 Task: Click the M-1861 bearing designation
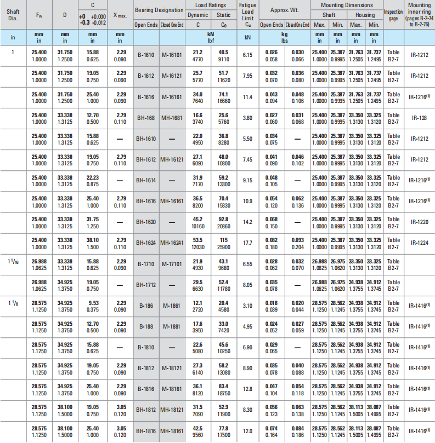(172, 305)
